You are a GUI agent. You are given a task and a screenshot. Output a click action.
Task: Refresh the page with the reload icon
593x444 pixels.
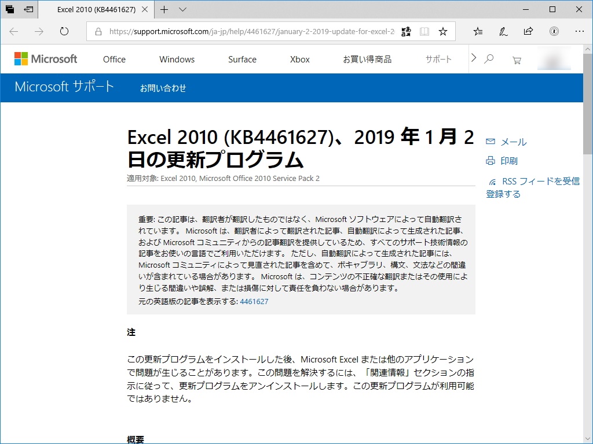pos(64,32)
